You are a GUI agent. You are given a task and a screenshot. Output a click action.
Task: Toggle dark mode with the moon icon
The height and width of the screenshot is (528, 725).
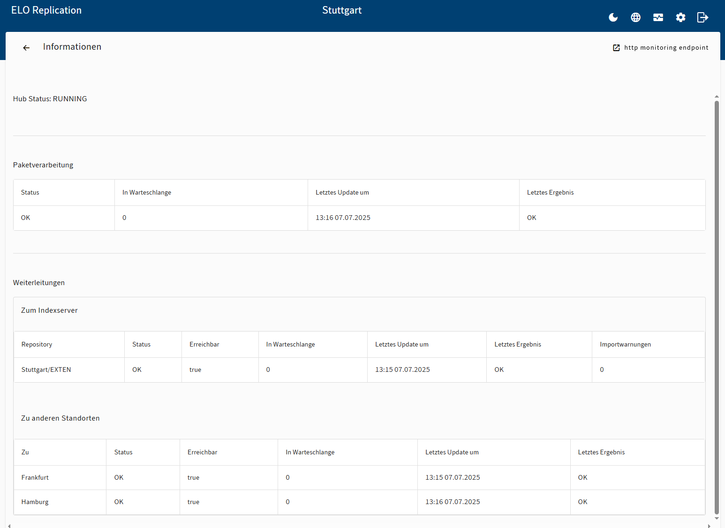pyautogui.click(x=613, y=17)
